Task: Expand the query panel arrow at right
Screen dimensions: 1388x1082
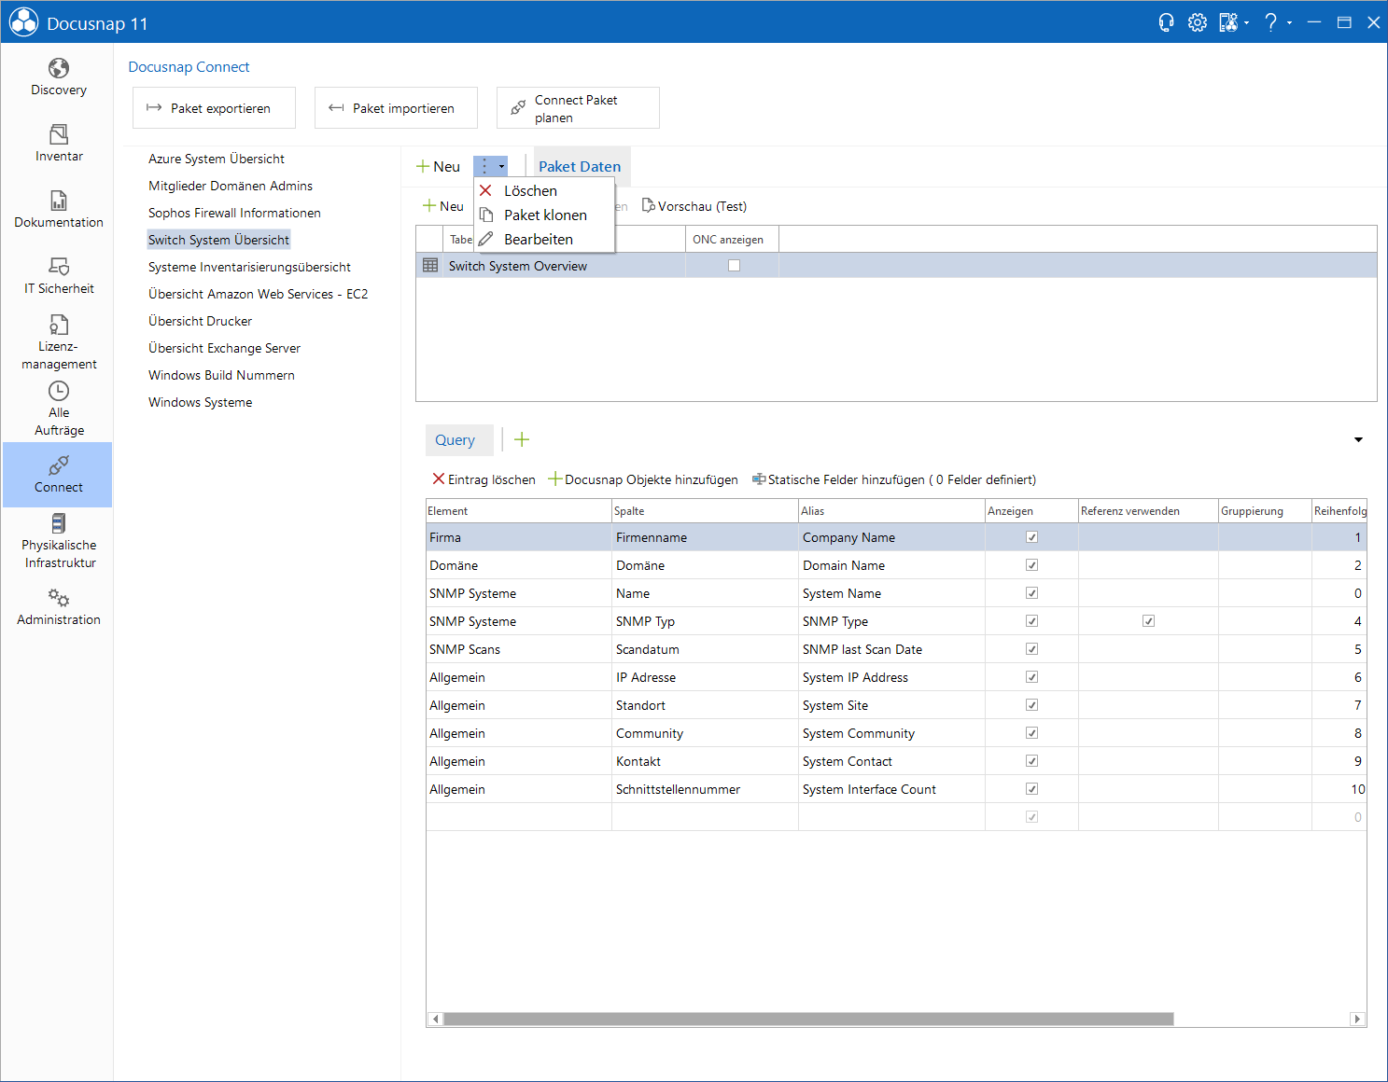Action: click(x=1358, y=440)
